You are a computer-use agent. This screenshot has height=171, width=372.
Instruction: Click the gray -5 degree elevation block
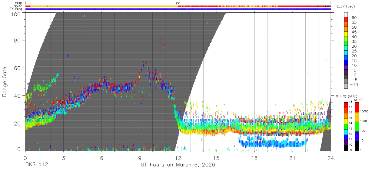[x=346, y=82]
